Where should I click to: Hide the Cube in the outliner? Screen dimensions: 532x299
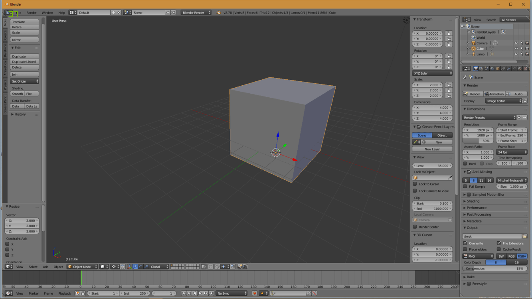pos(516,49)
